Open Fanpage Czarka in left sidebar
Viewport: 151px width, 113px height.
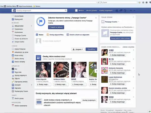click(x=20, y=35)
